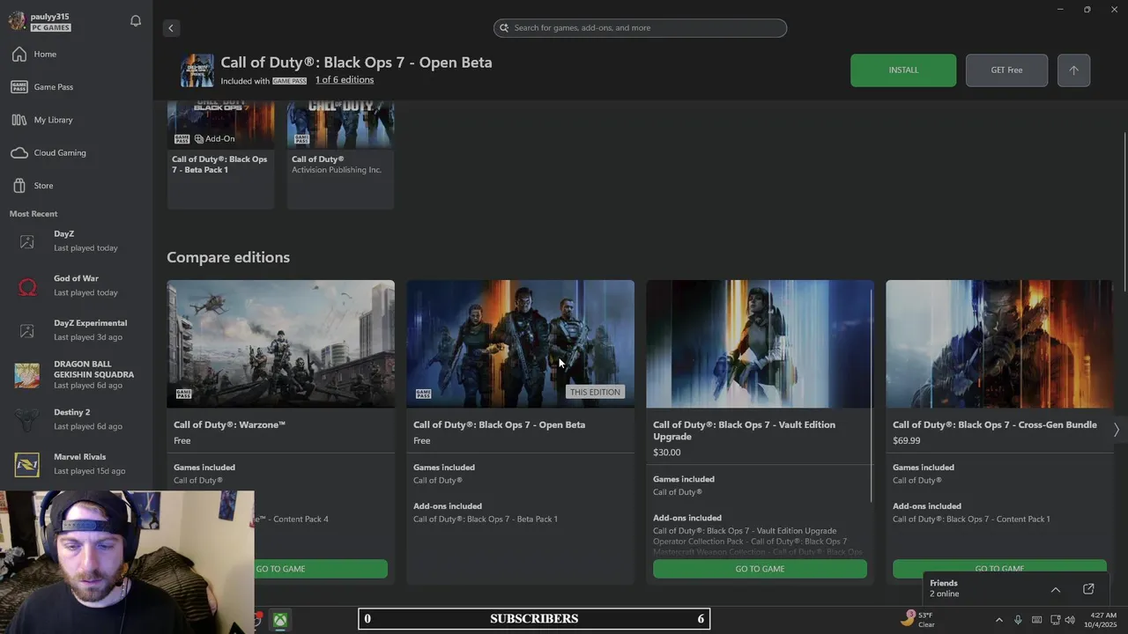The width and height of the screenshot is (1128, 634).
Task: Click GO TO GAME under Cross-Gen Bundle
Action: pos(999,569)
